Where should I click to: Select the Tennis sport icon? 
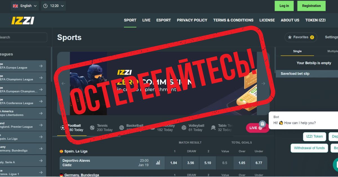[x=92, y=128]
